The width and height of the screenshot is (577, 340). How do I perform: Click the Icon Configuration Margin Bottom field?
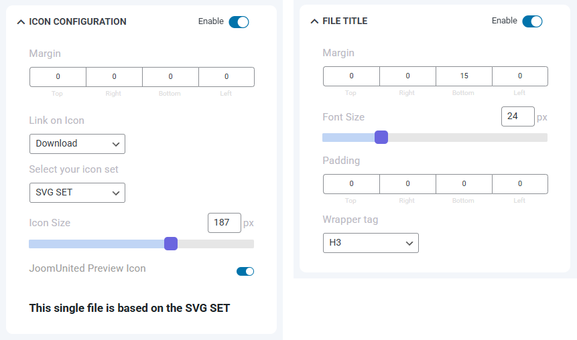170,77
